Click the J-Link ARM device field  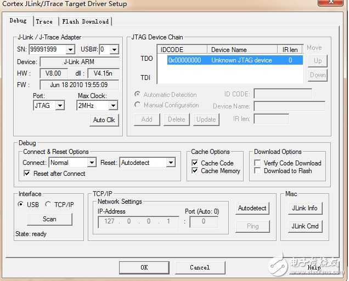coord(80,62)
